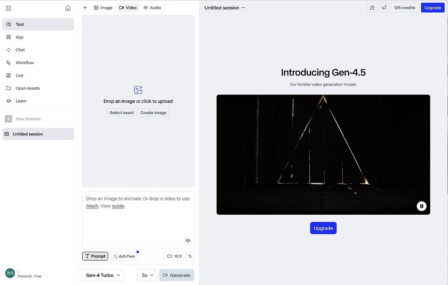
Task: Click the graduation cap icon in prompt box
Action: (188, 241)
